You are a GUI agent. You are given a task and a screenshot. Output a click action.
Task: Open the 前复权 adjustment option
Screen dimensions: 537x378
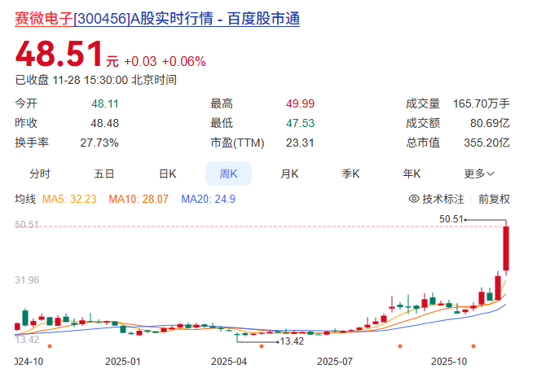[494, 199]
